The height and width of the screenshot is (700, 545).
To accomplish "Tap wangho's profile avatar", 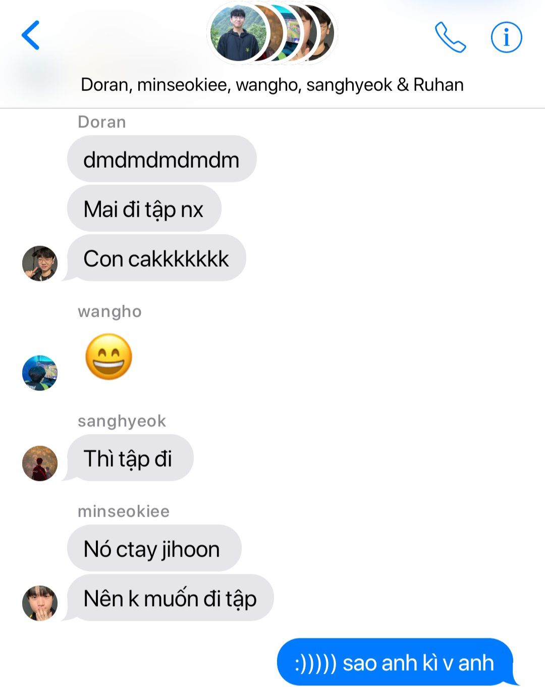I will coord(40,373).
